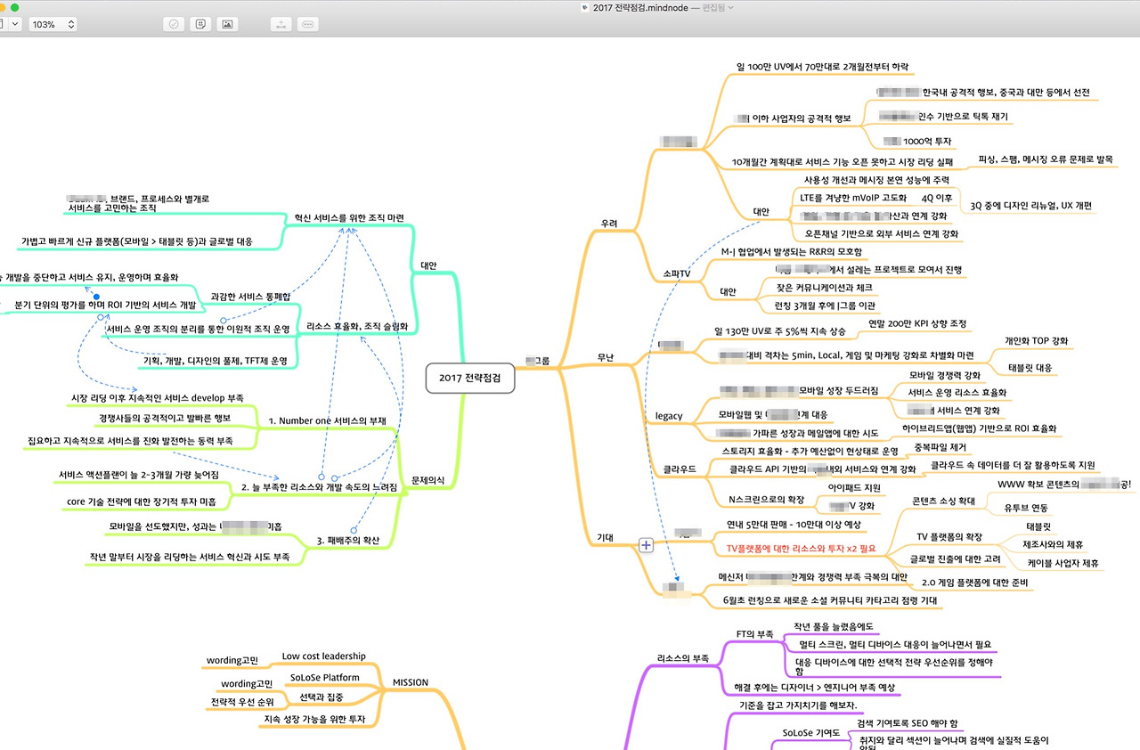Select the 우려 branch node
This screenshot has width=1140, height=750.
(x=609, y=224)
